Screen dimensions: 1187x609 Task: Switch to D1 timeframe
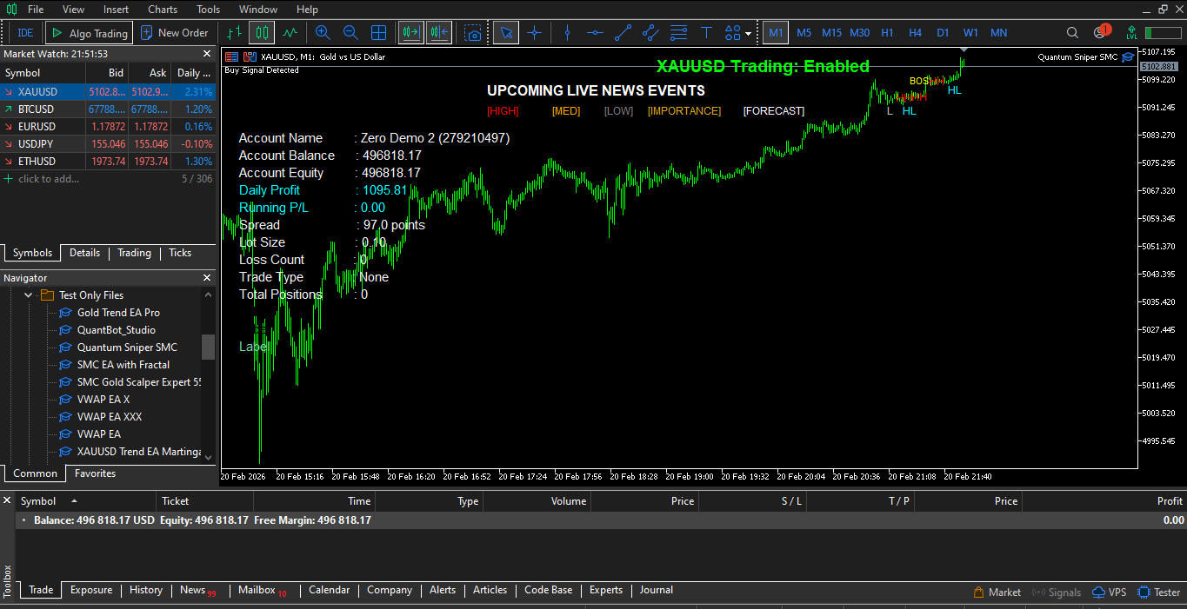point(943,33)
